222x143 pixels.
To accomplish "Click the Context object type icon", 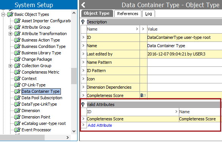I will pos(17,78).
